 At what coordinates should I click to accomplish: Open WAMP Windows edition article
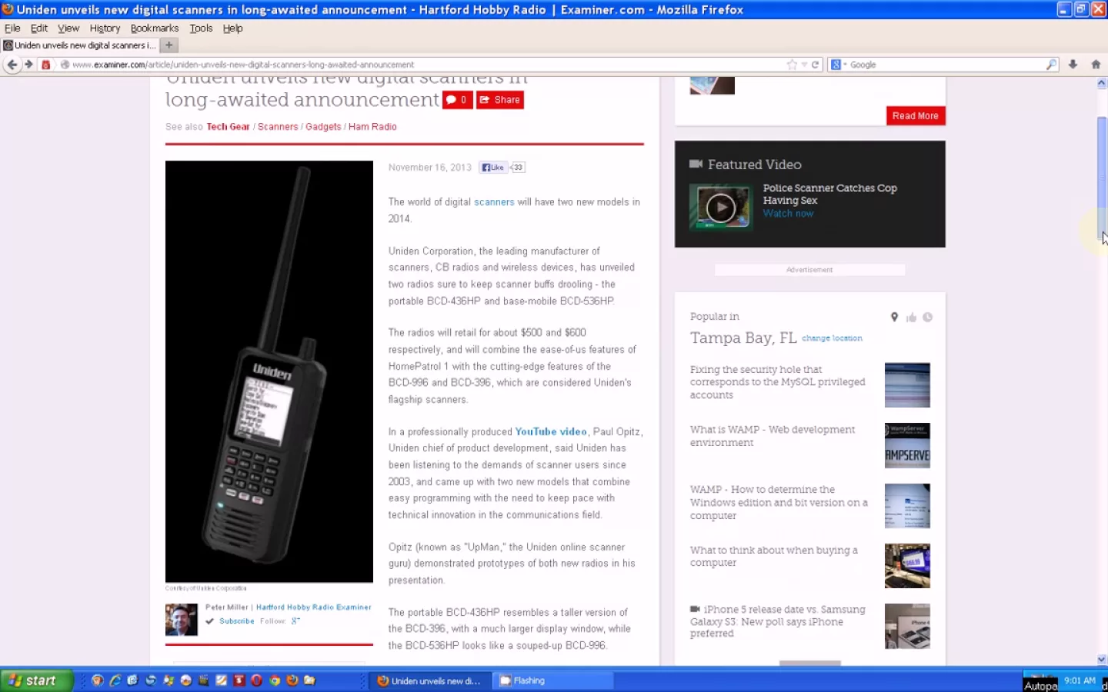(x=779, y=503)
